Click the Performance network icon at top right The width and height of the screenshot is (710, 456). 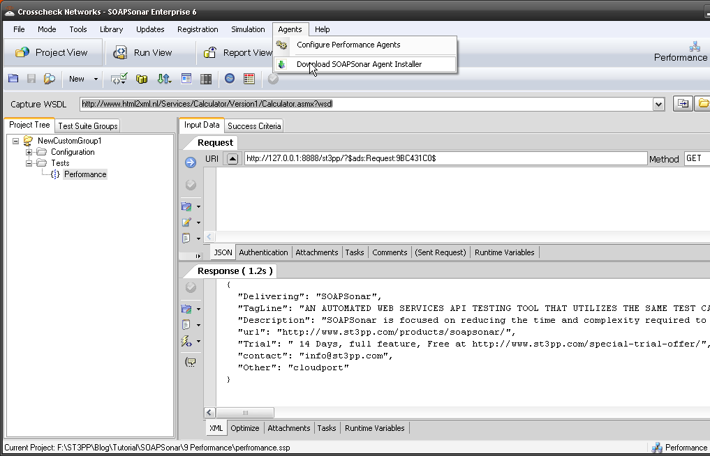tap(695, 46)
